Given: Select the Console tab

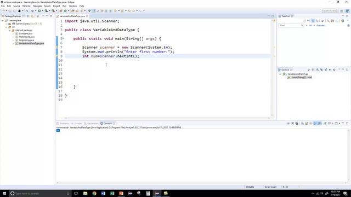Looking at the screenshot, I should (107, 124).
